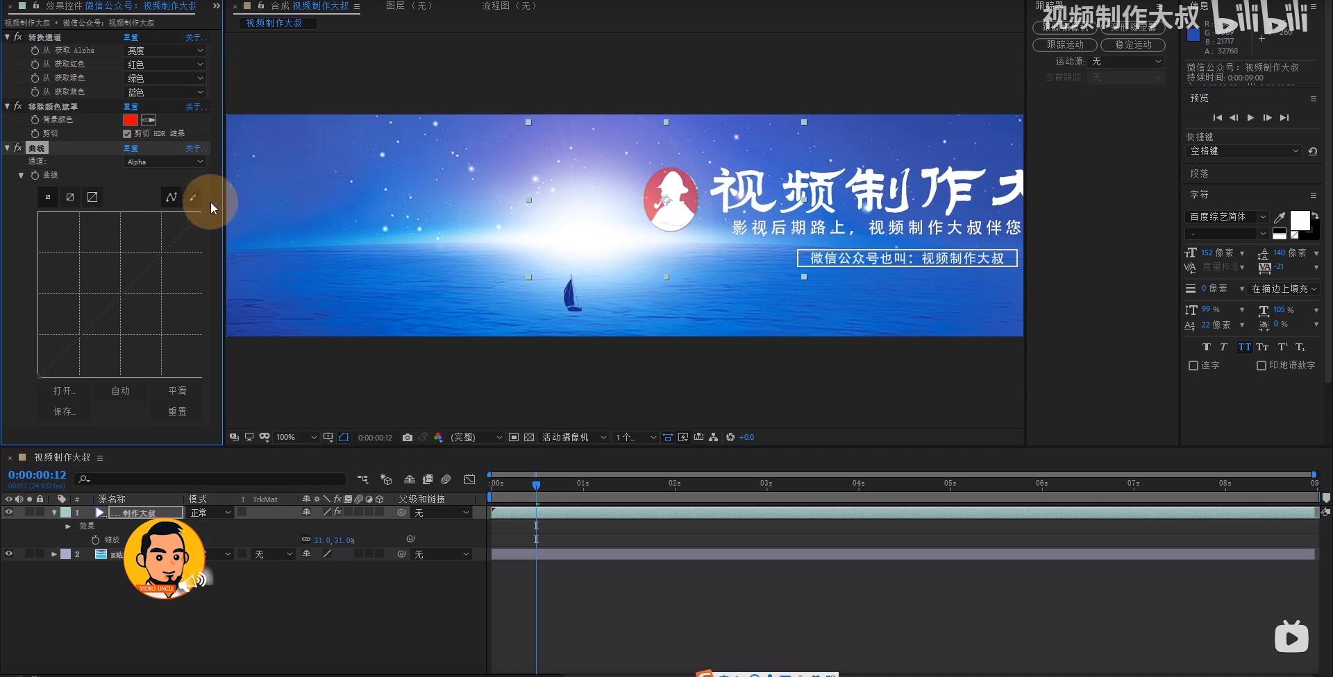The height and width of the screenshot is (677, 1333).
Task: Play the preview
Action: point(1250,118)
